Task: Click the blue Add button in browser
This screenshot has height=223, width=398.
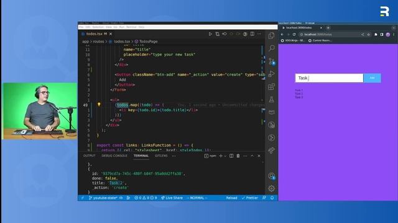Action: [x=372, y=78]
